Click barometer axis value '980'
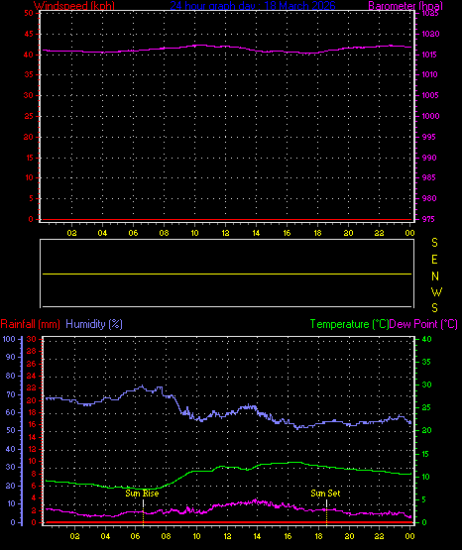The image size is (462, 550). coord(429,198)
